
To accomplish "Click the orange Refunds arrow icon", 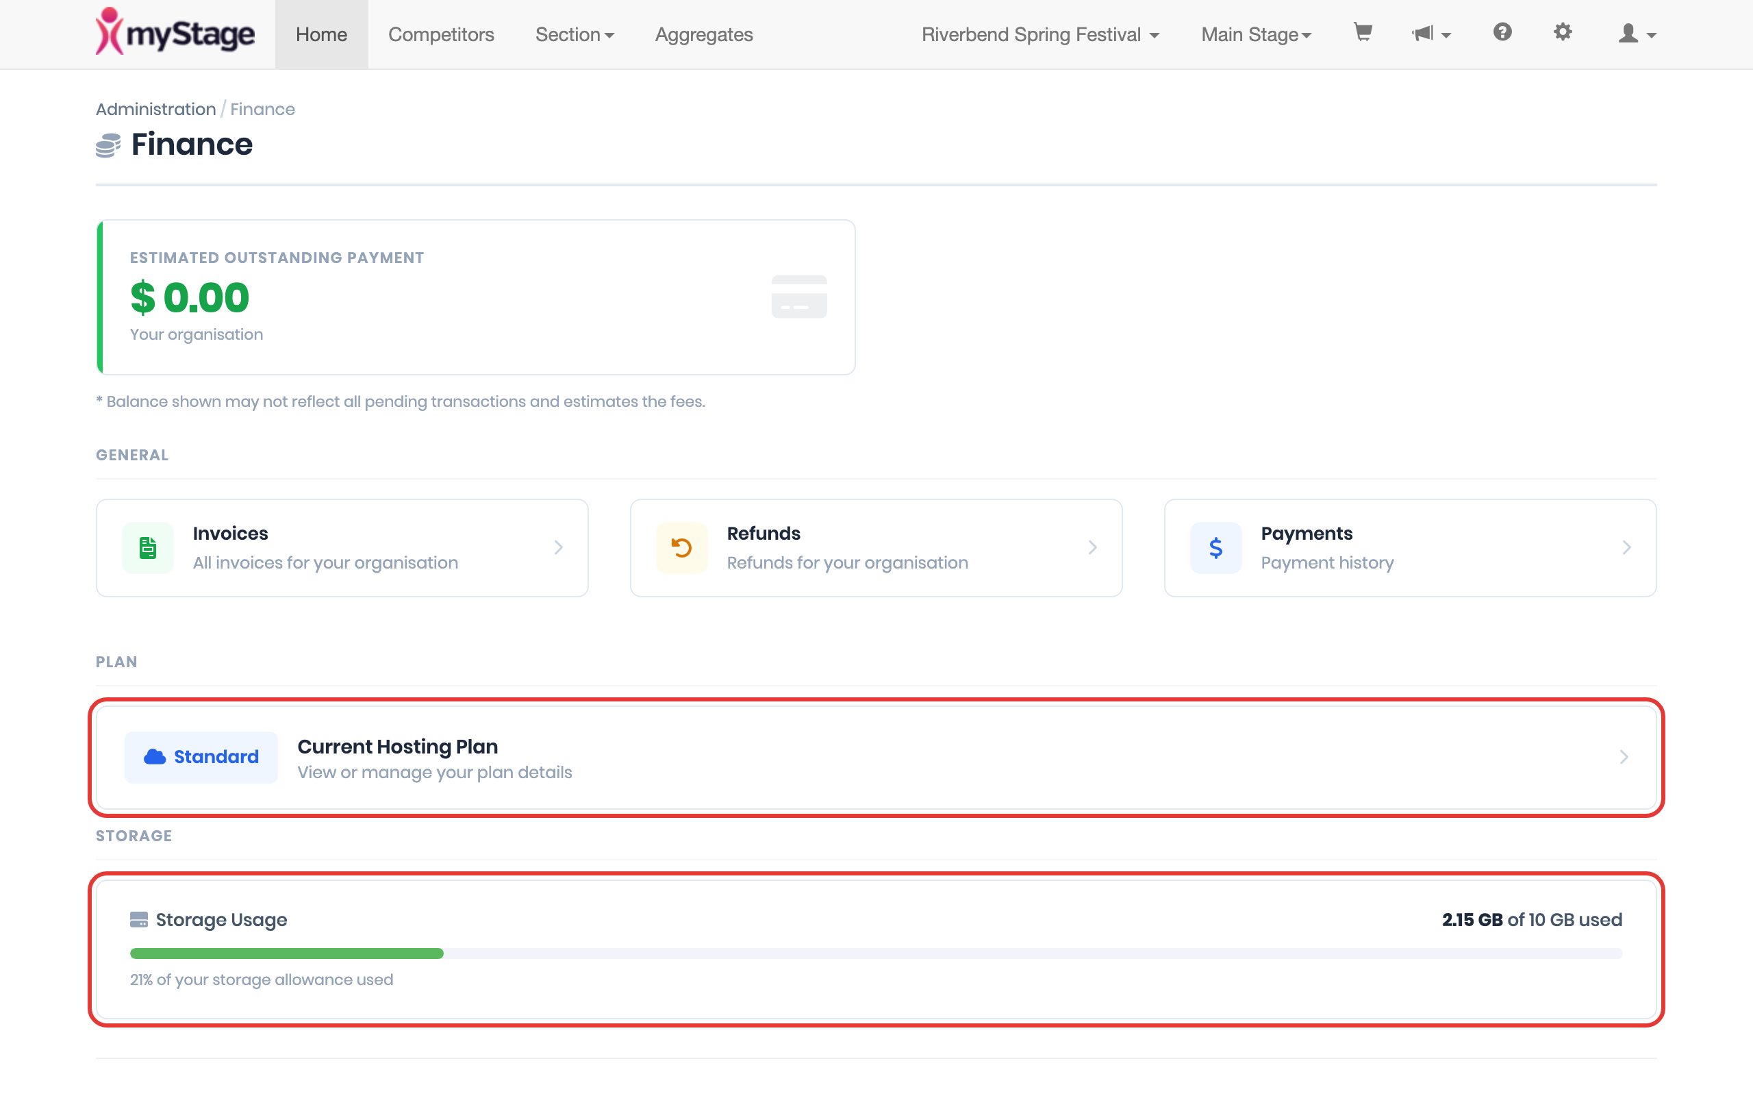I will point(681,547).
